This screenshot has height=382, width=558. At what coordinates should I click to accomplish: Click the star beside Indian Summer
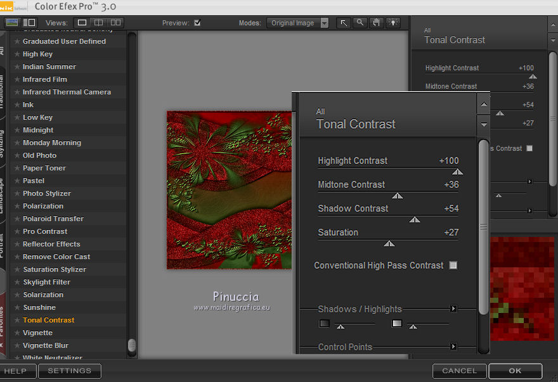(16, 67)
